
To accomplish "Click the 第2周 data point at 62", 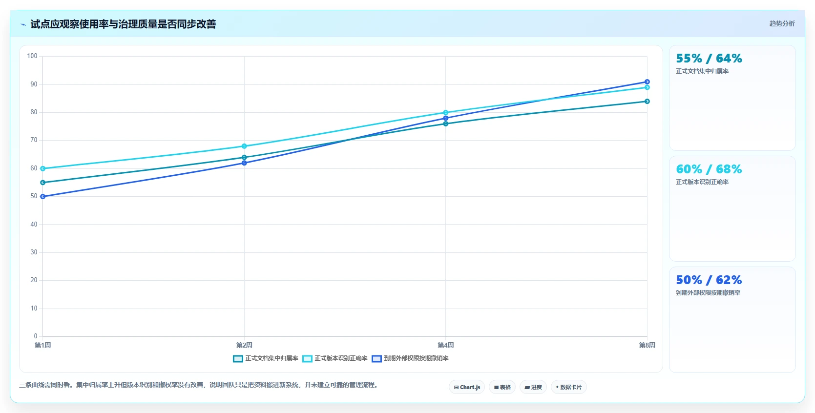I will (244, 163).
